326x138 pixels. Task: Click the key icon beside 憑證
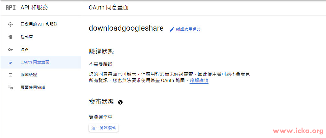pyautogui.click(x=10, y=50)
